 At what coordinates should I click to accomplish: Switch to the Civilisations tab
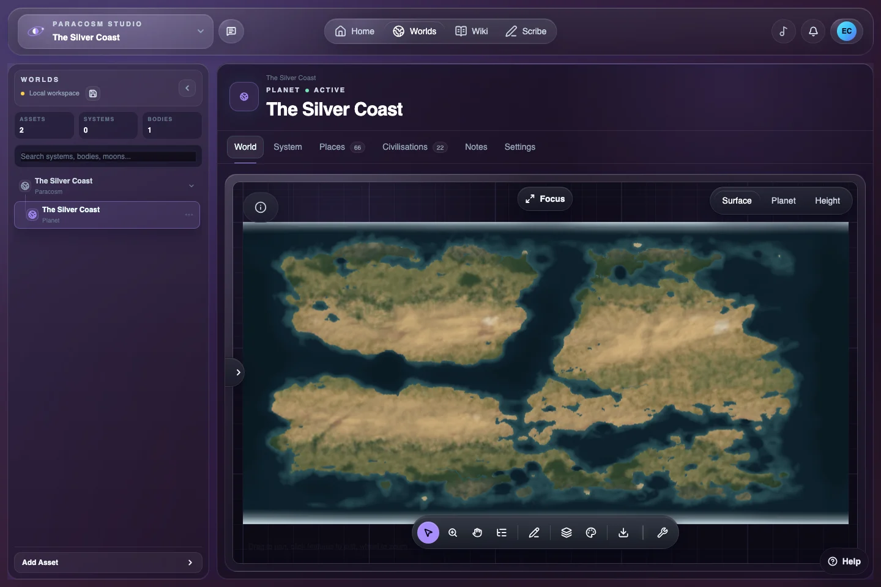pyautogui.click(x=415, y=147)
